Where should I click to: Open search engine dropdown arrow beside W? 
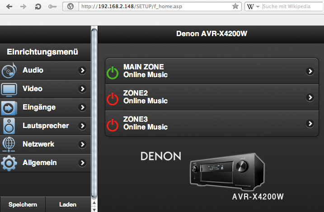coord(258,7)
